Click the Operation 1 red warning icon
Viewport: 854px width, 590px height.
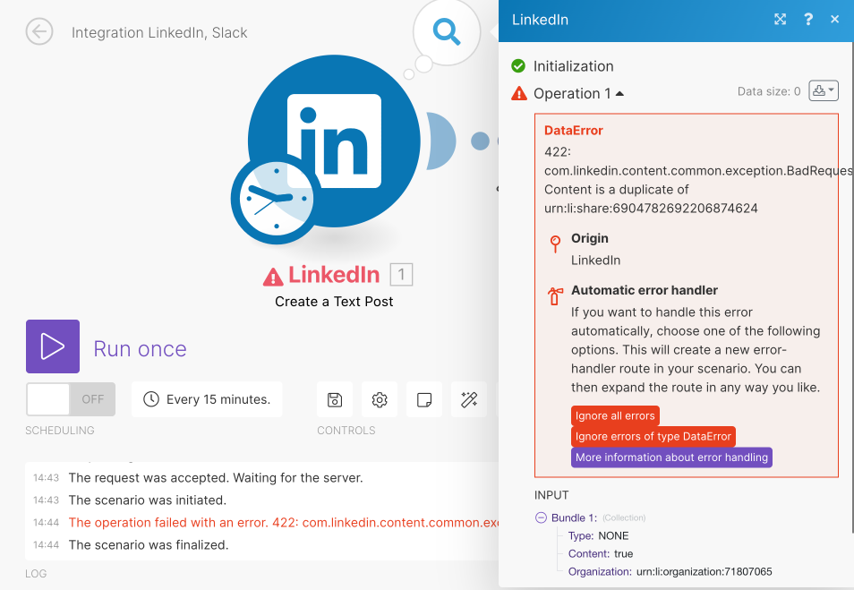[519, 94]
